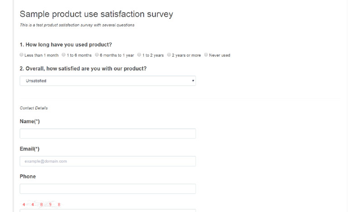This screenshot has width=362, height=212.
Task: Click the "Email(*)" field label
Action: point(30,149)
